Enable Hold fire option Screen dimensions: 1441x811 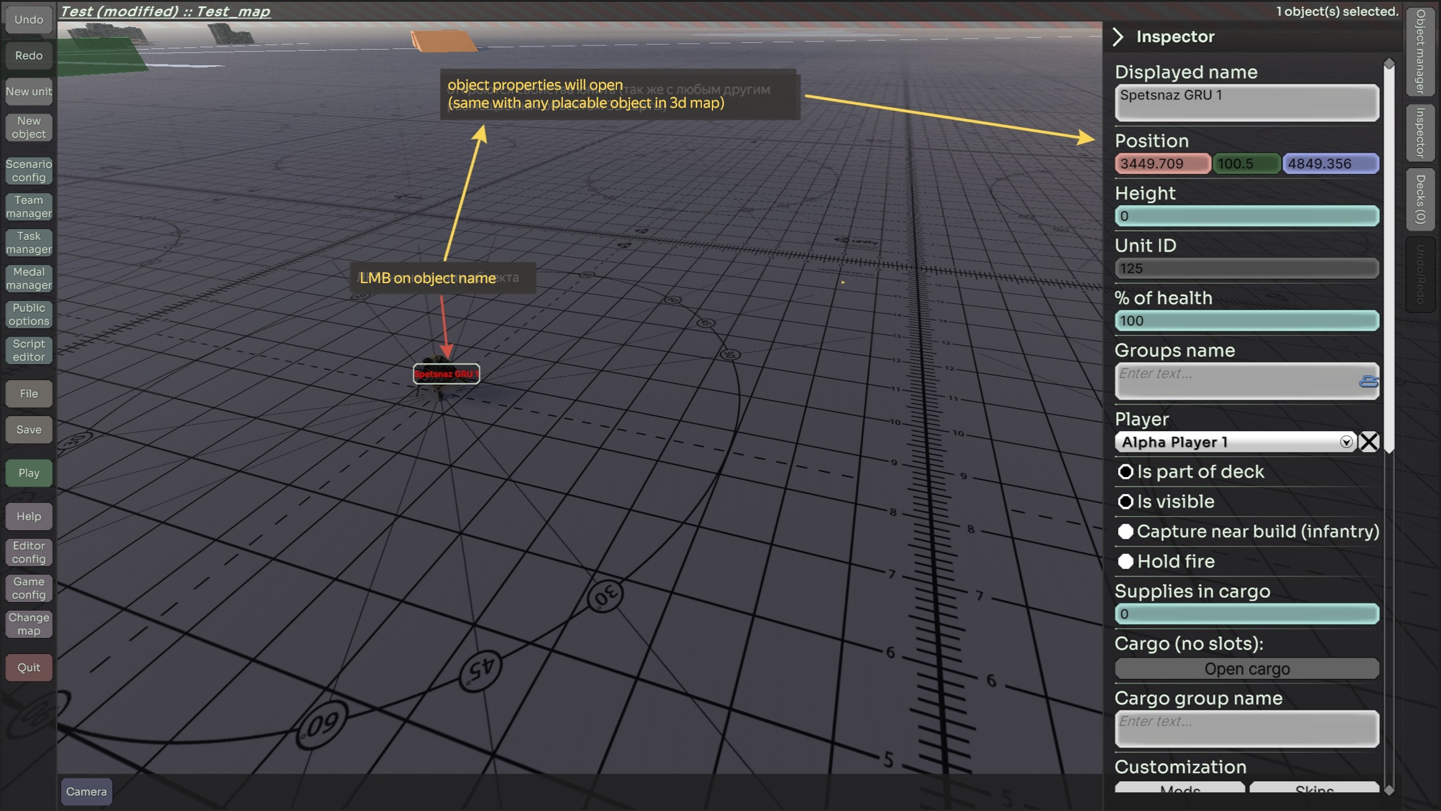(x=1125, y=561)
